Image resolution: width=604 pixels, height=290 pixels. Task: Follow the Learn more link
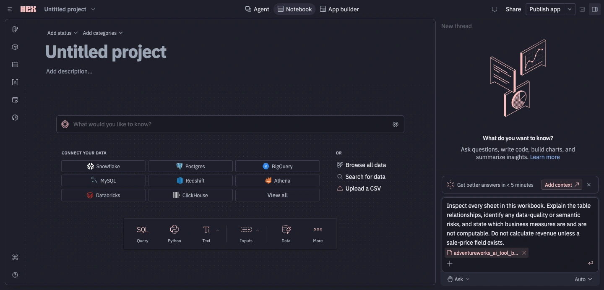pyautogui.click(x=545, y=157)
